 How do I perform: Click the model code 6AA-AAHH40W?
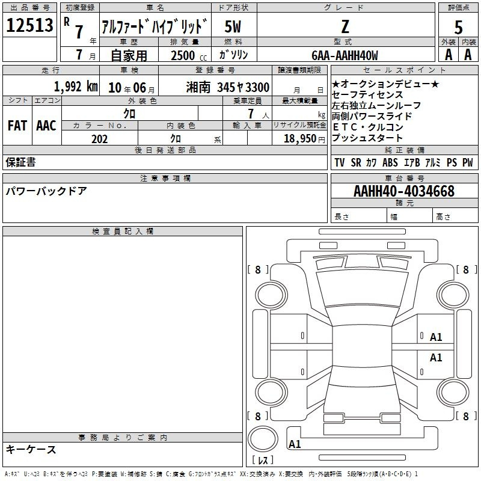point(345,55)
